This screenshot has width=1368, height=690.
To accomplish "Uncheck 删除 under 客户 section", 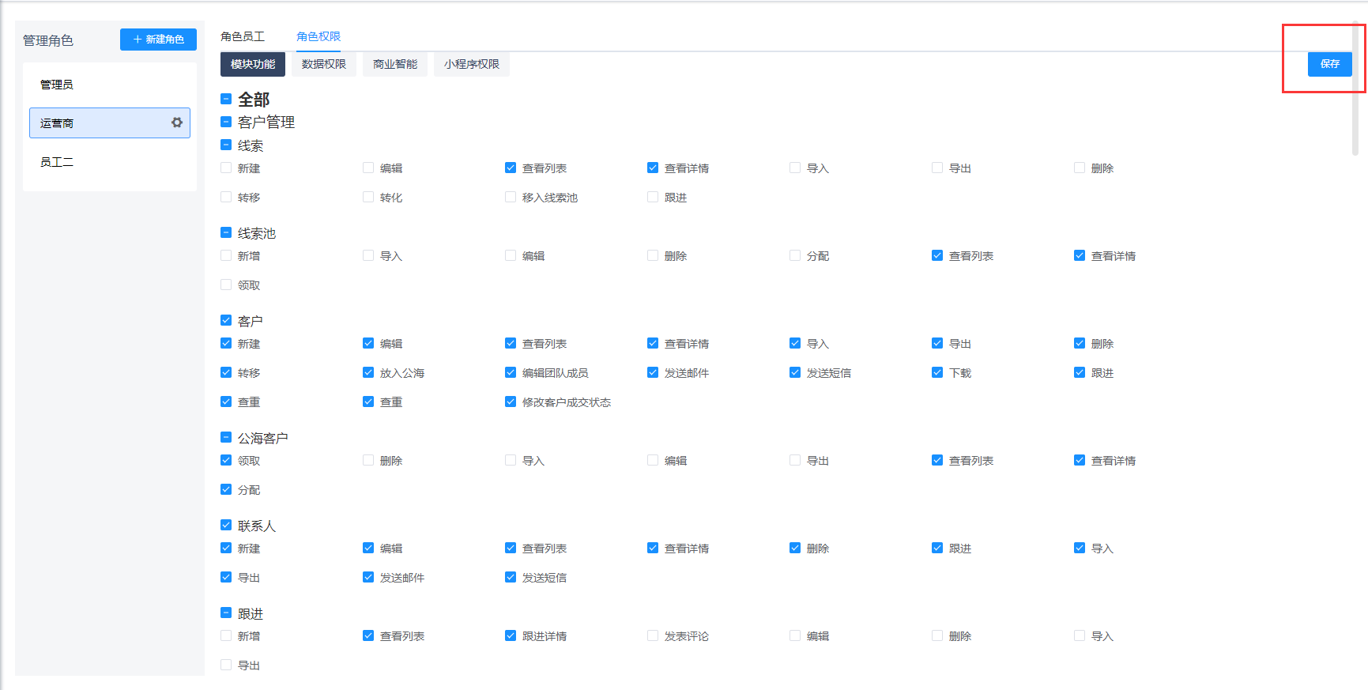I will tap(1080, 344).
